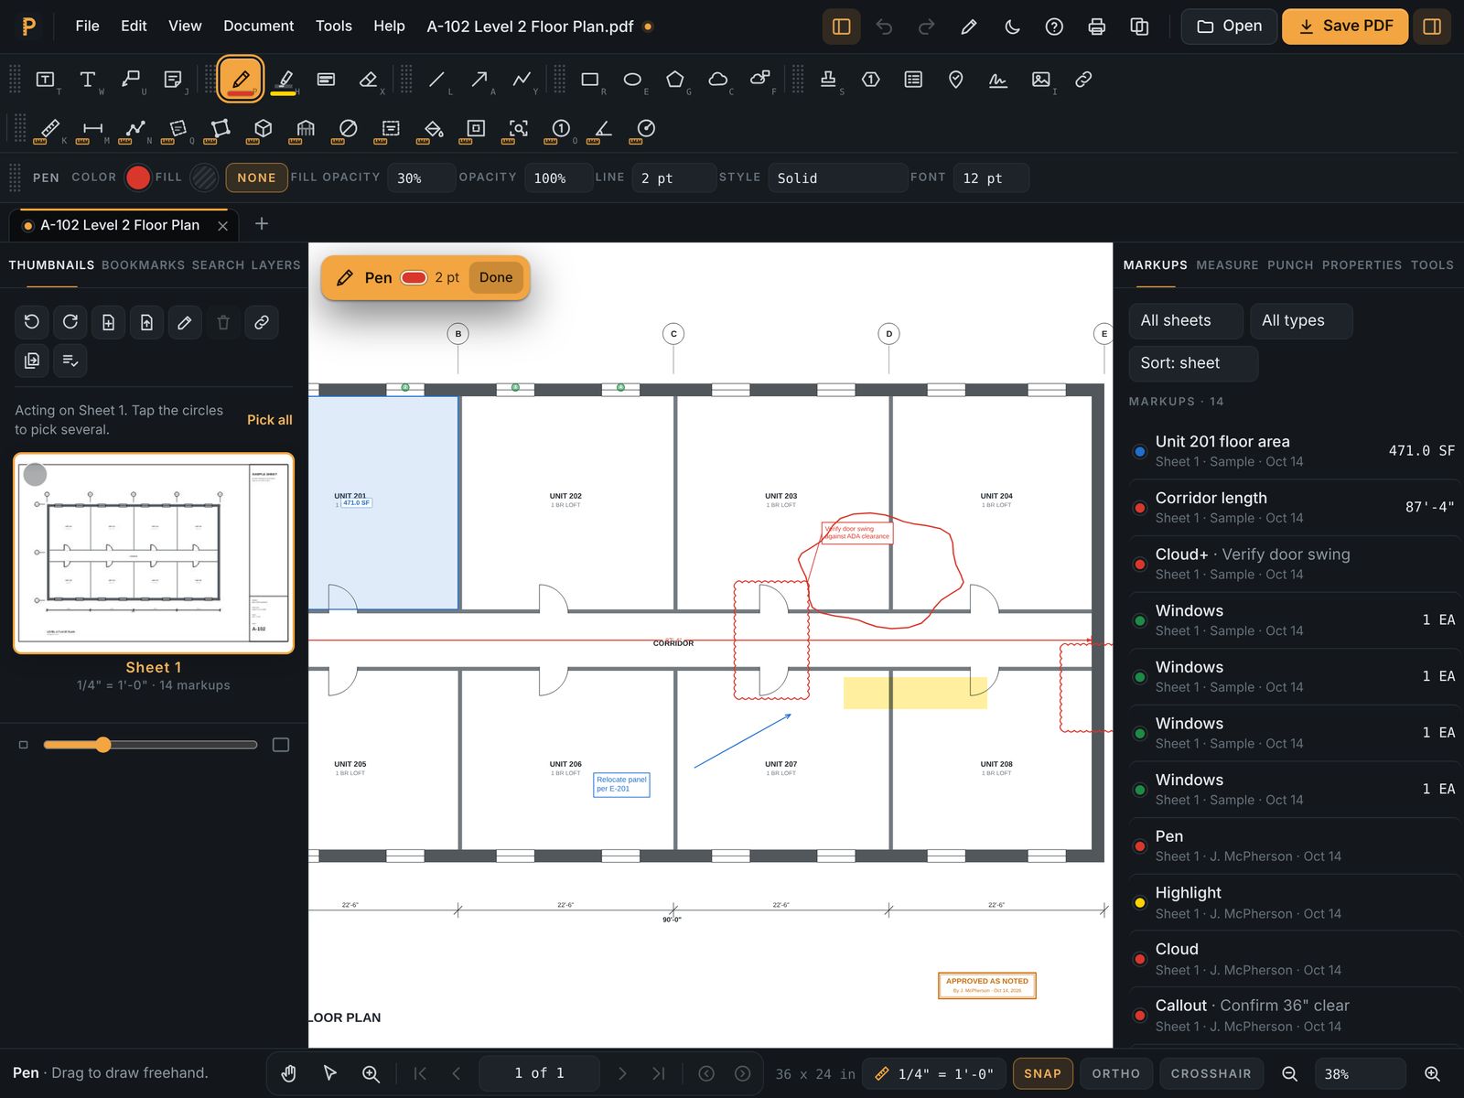Switch to the MEASURE tab
The height and width of the screenshot is (1098, 1464).
click(x=1227, y=265)
